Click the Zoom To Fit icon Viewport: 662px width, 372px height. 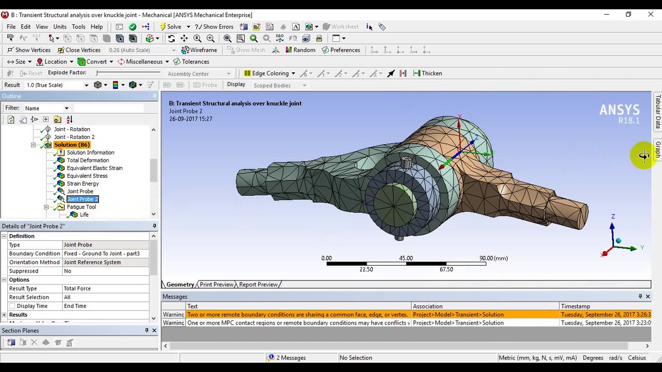point(228,38)
